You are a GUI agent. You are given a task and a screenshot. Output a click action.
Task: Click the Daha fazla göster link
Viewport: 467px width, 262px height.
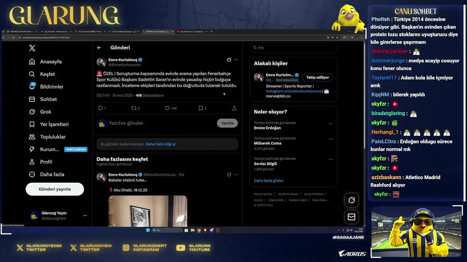click(x=269, y=180)
